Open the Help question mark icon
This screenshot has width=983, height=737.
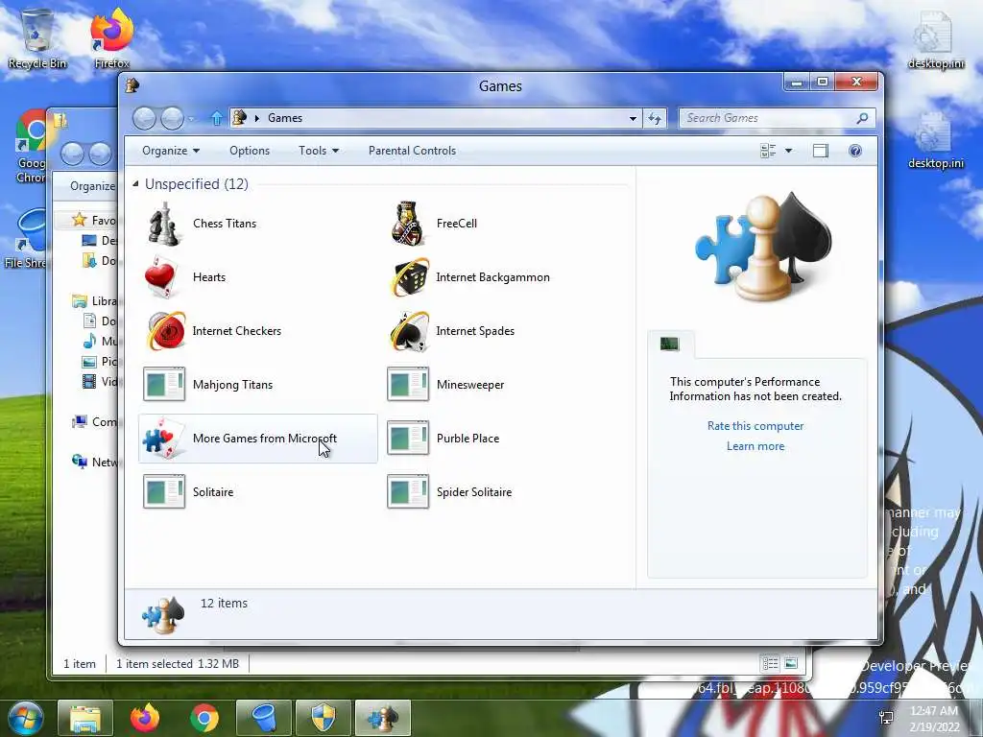click(x=855, y=151)
